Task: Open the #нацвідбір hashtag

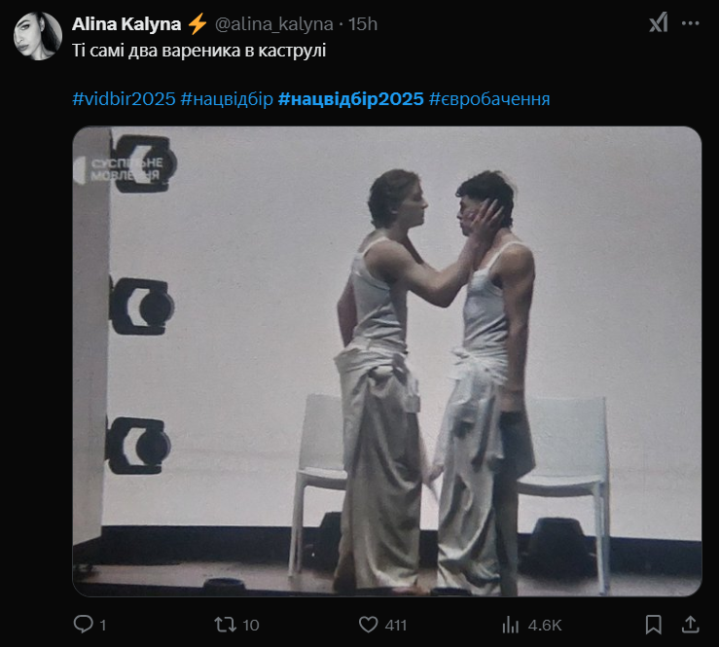Action: click(227, 98)
